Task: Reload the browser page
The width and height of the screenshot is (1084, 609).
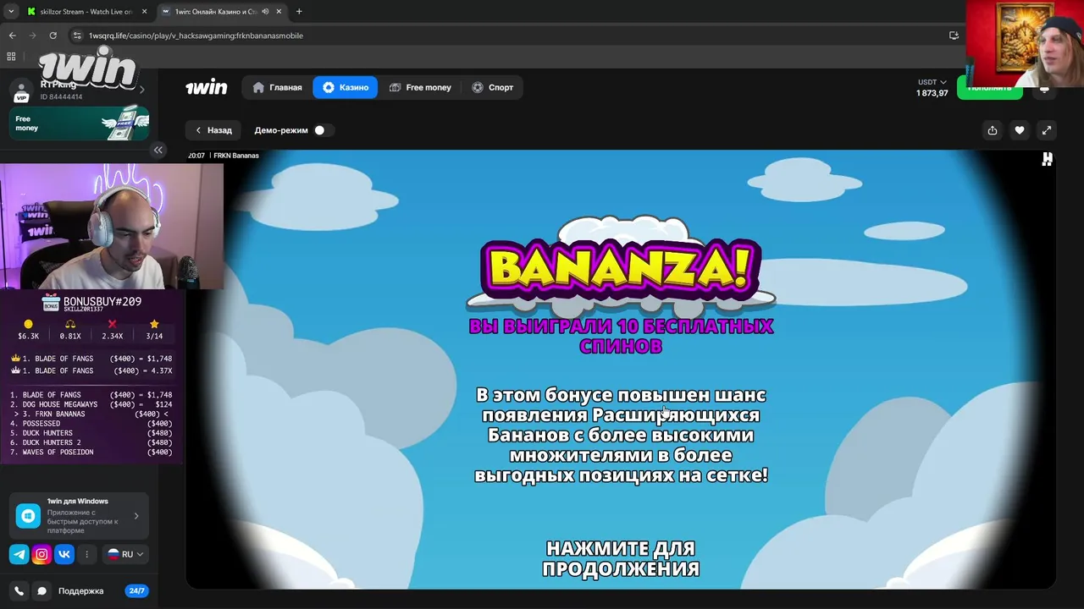Action: pos(53,36)
